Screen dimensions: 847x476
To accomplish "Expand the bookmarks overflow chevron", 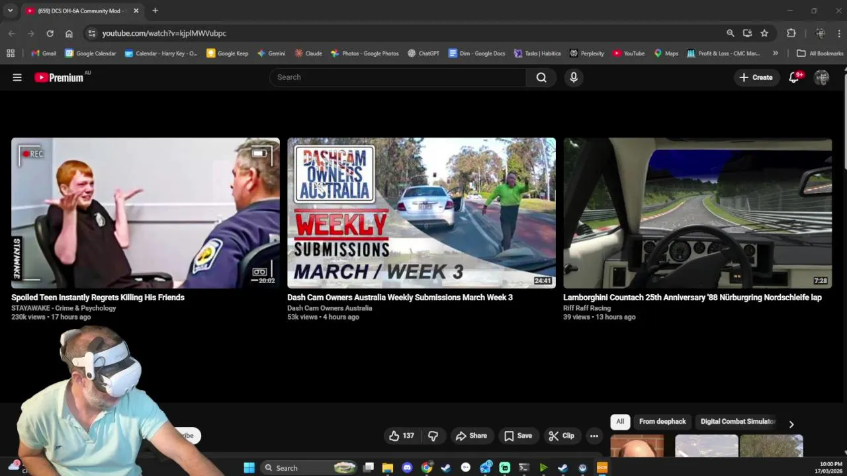I will tap(776, 53).
